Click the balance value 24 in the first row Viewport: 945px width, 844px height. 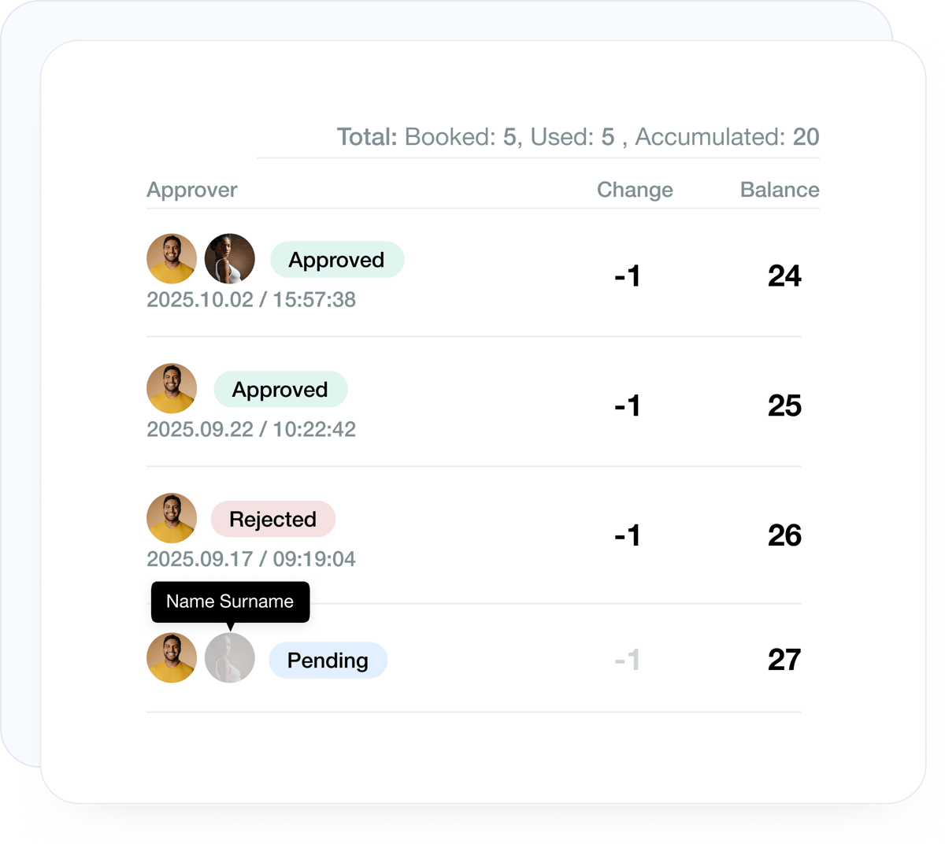[784, 276]
